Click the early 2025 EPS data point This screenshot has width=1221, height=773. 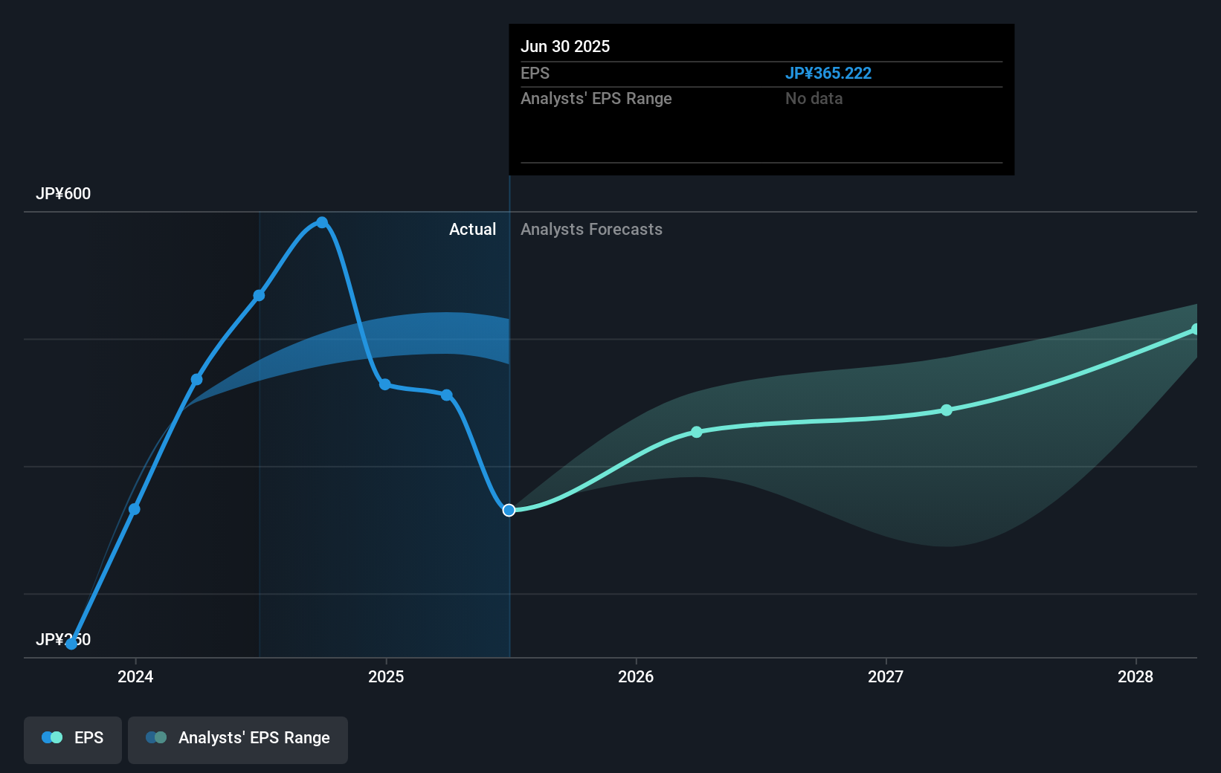coord(385,384)
